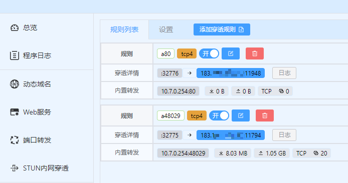348x183 pixels.
Task: Click local port :32776 label
Action: point(170,73)
